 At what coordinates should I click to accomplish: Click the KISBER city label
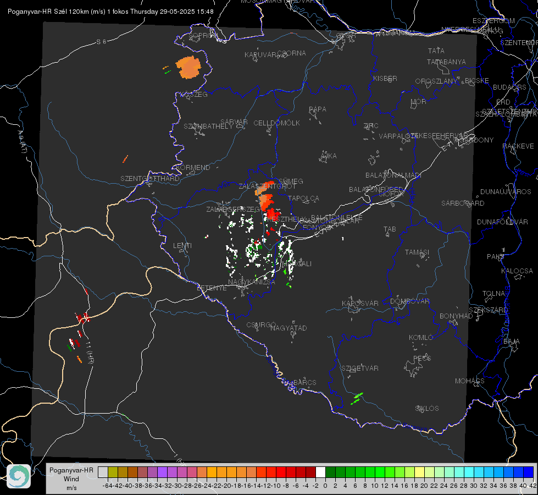385,79
